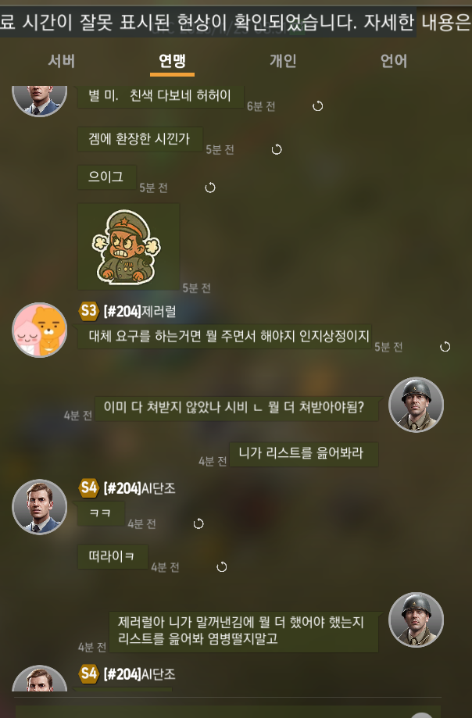472x718 pixels.
Task: Click translate icon beside '떠라이ㅋ' message
Action: (x=222, y=567)
